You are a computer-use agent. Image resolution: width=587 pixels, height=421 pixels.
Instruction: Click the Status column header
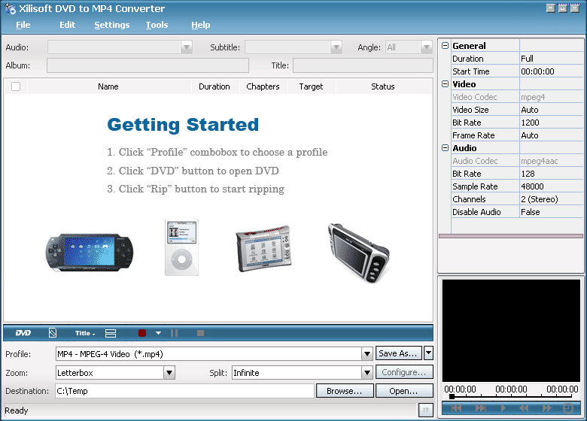[383, 86]
